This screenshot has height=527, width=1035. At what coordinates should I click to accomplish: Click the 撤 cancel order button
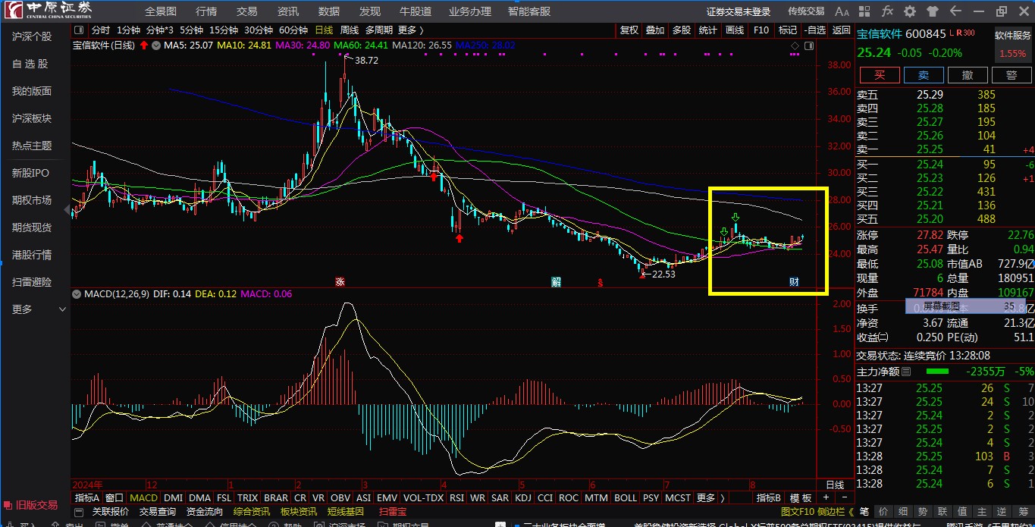(968, 75)
